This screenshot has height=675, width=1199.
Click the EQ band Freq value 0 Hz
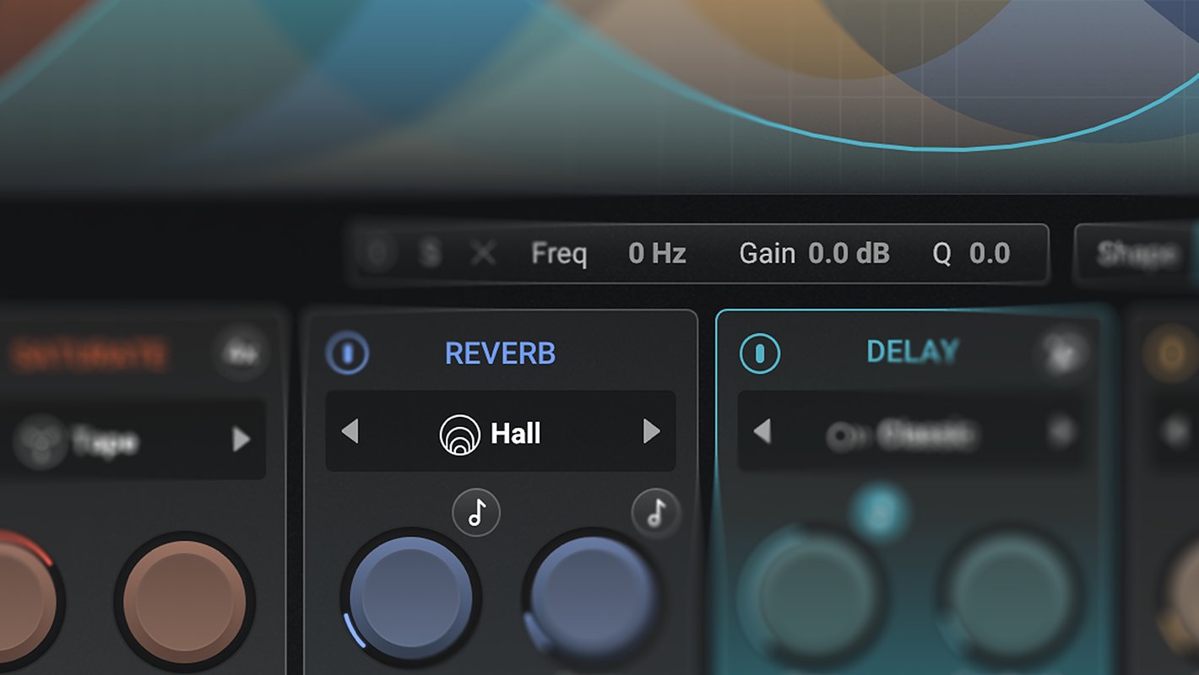coord(657,253)
